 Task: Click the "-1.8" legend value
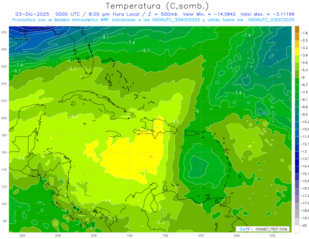pos(305,33)
